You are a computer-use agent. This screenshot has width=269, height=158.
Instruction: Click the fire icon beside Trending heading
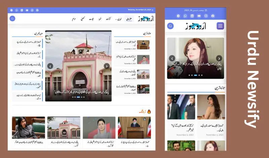coord(149,112)
